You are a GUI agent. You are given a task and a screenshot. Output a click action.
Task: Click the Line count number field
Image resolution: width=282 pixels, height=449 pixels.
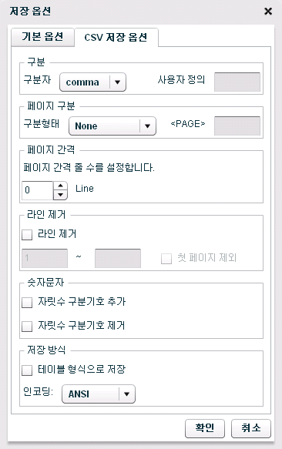(38, 190)
